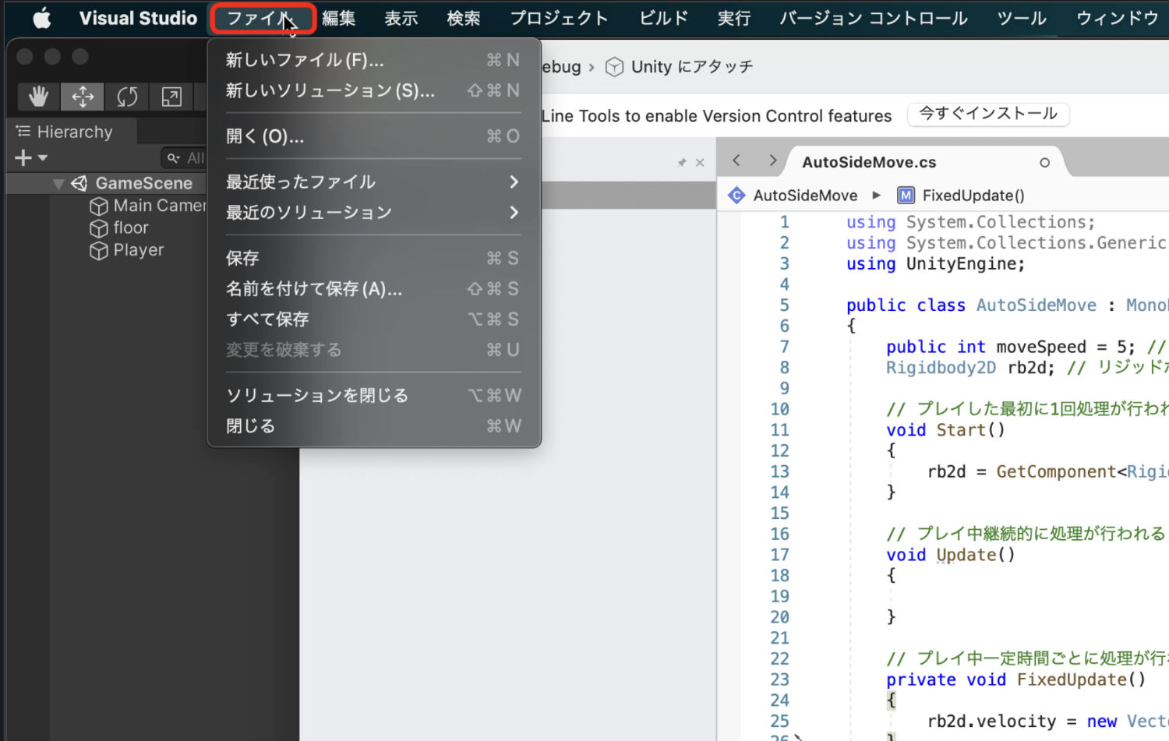
Task: Open the 検索 menu
Action: pos(464,18)
